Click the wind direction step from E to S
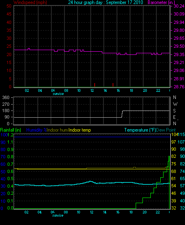The width and height of the screenshot is (185, 225). point(122,114)
